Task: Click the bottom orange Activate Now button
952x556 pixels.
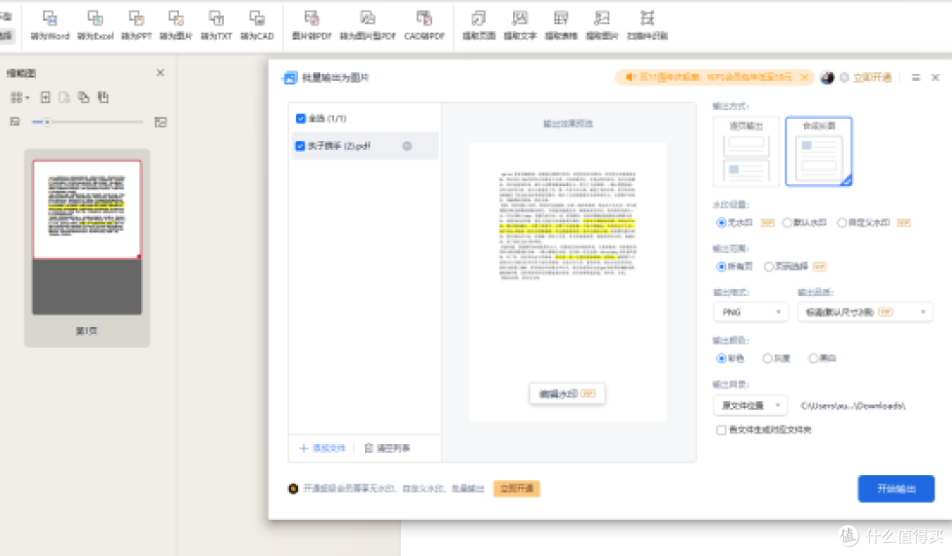Action: (x=517, y=489)
